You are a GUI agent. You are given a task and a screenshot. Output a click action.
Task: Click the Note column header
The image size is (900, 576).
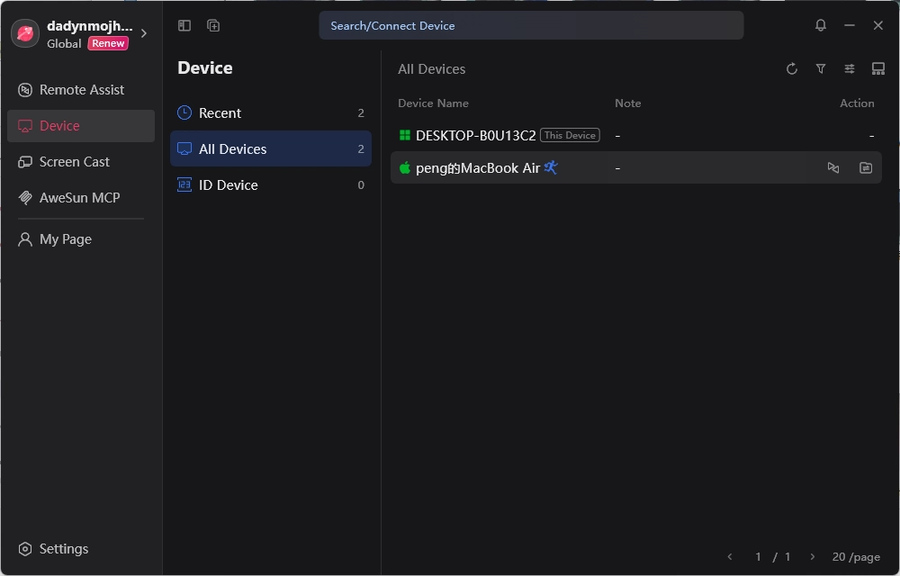628,103
